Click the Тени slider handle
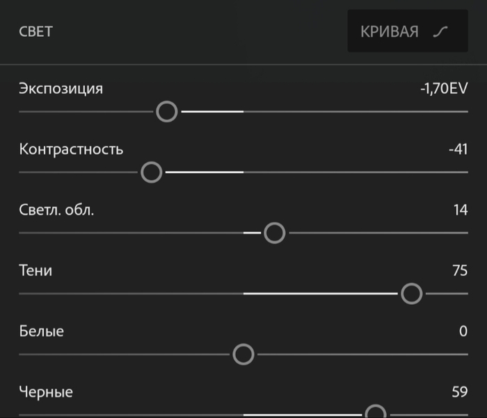The height and width of the screenshot is (418, 487). click(412, 294)
